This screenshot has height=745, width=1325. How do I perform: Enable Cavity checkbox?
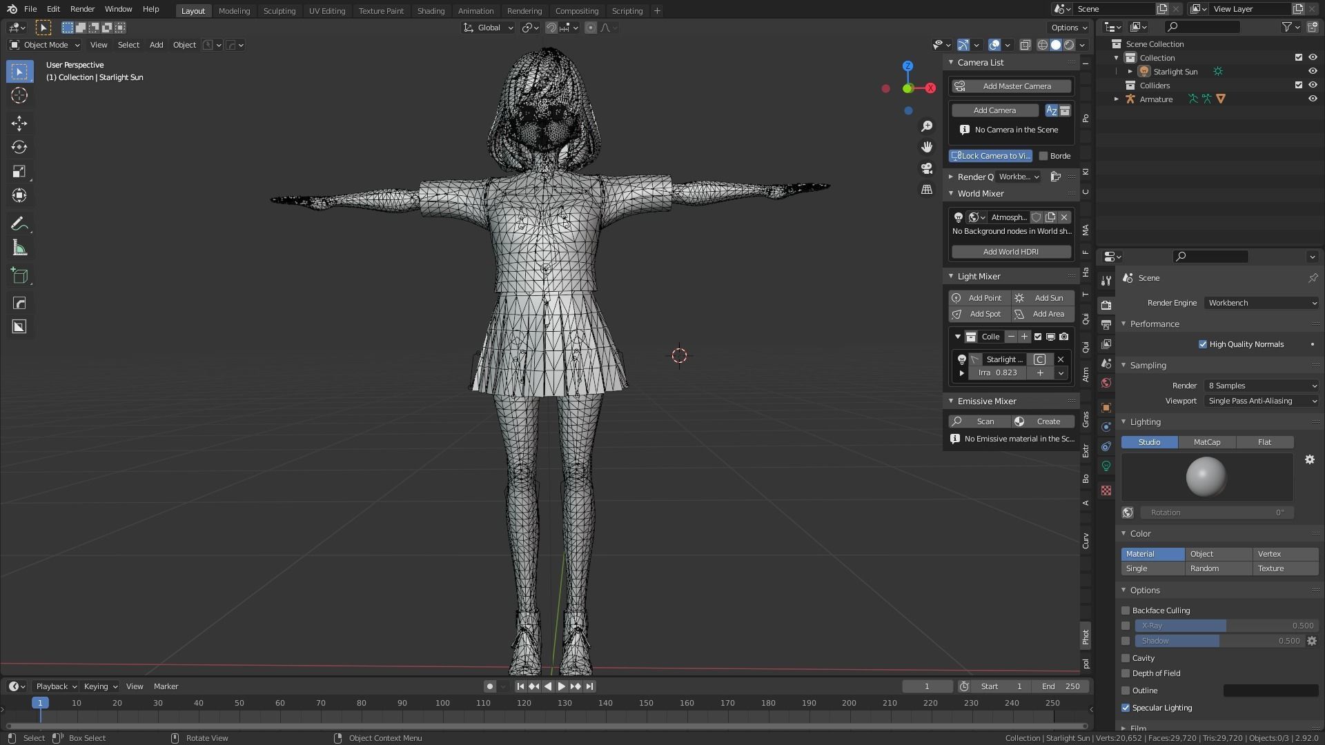coord(1126,658)
